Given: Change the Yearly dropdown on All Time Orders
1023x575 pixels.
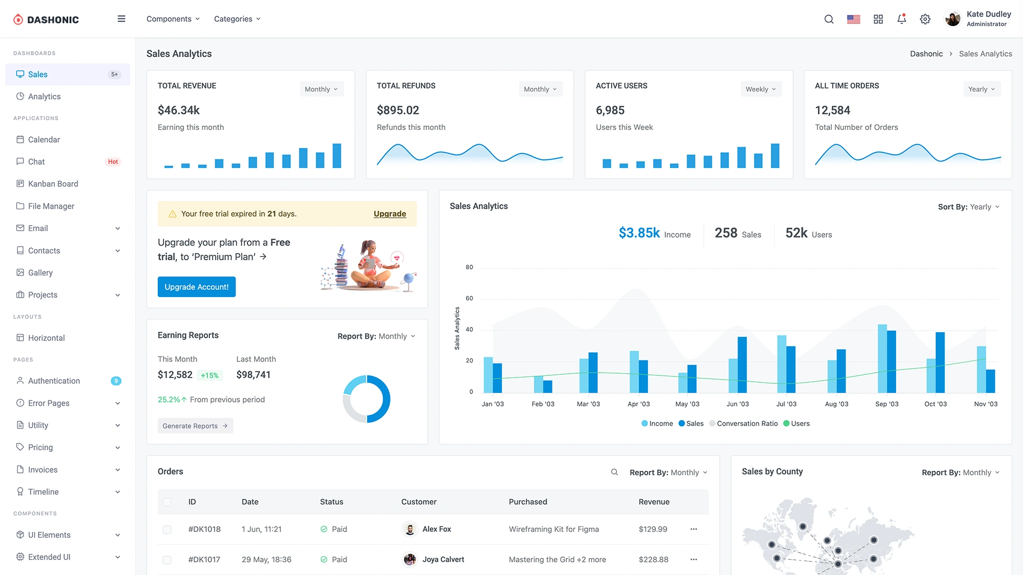Looking at the screenshot, I should (981, 89).
